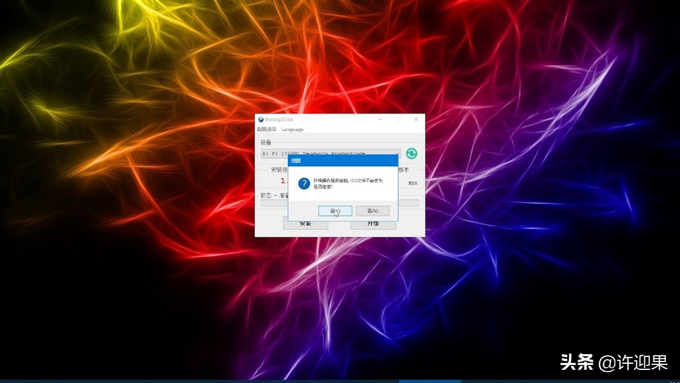Open the Language menu

(x=292, y=129)
